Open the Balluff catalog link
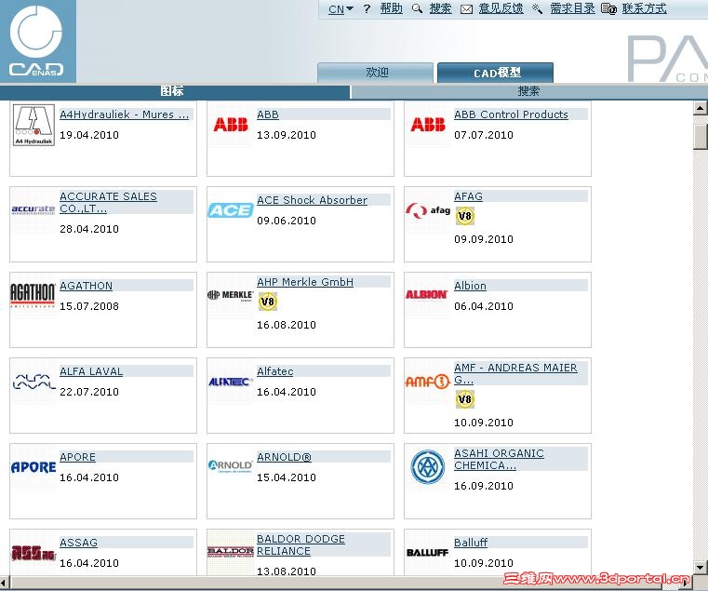708x591 pixels. tap(471, 543)
